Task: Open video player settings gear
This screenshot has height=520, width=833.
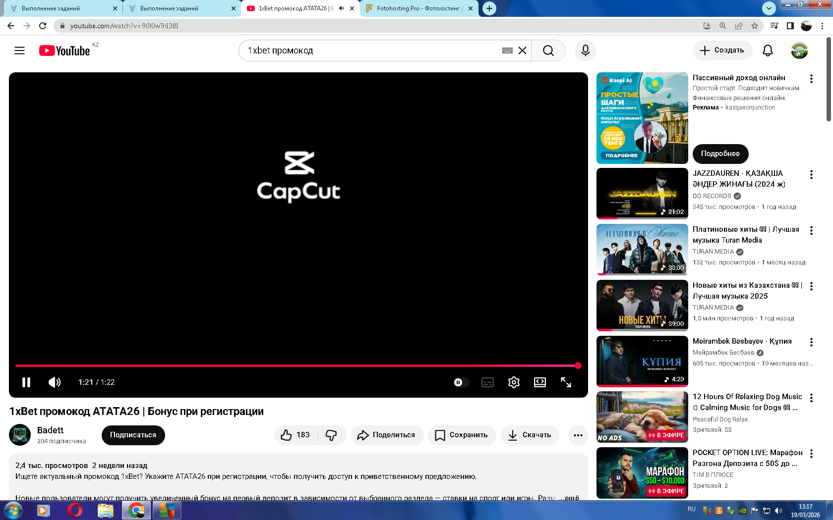Action: pos(514,382)
